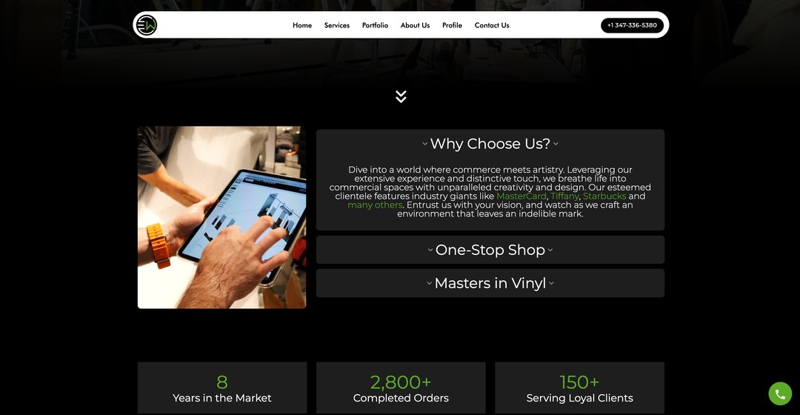Click the double-chevron scroll down arrow
800x415 pixels.
point(401,96)
